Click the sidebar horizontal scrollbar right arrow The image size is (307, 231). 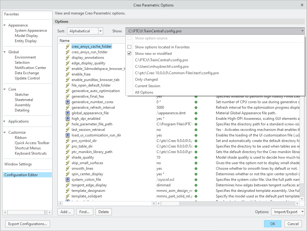[49, 212]
